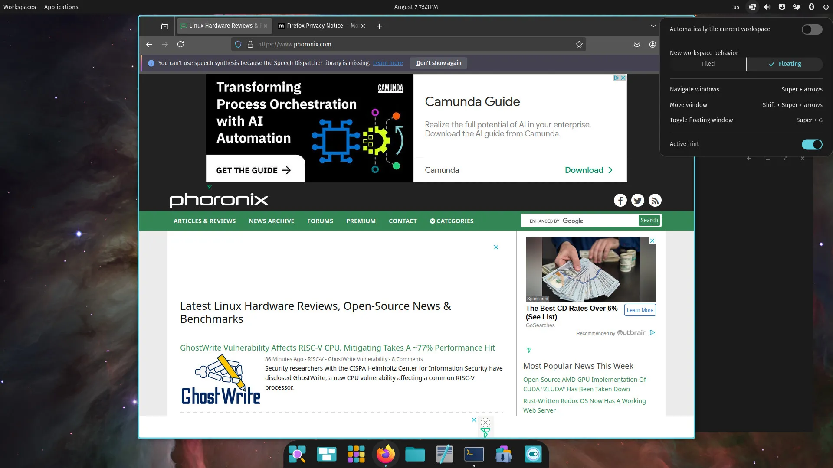This screenshot has height=468, width=833.
Task: Click Phoronix Twitter icon
Action: 637,200
